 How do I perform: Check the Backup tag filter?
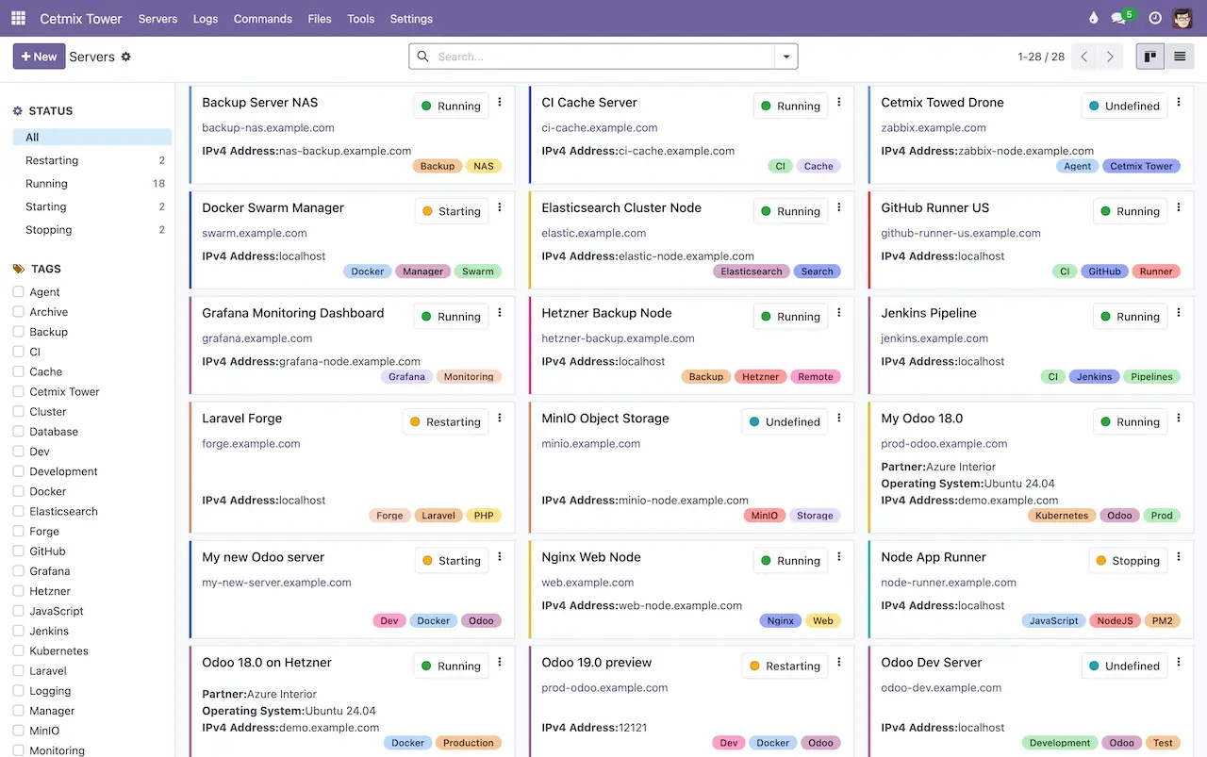(x=18, y=332)
